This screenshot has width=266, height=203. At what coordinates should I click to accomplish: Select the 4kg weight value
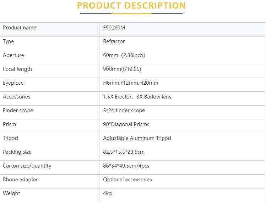pyautogui.click(x=108, y=193)
